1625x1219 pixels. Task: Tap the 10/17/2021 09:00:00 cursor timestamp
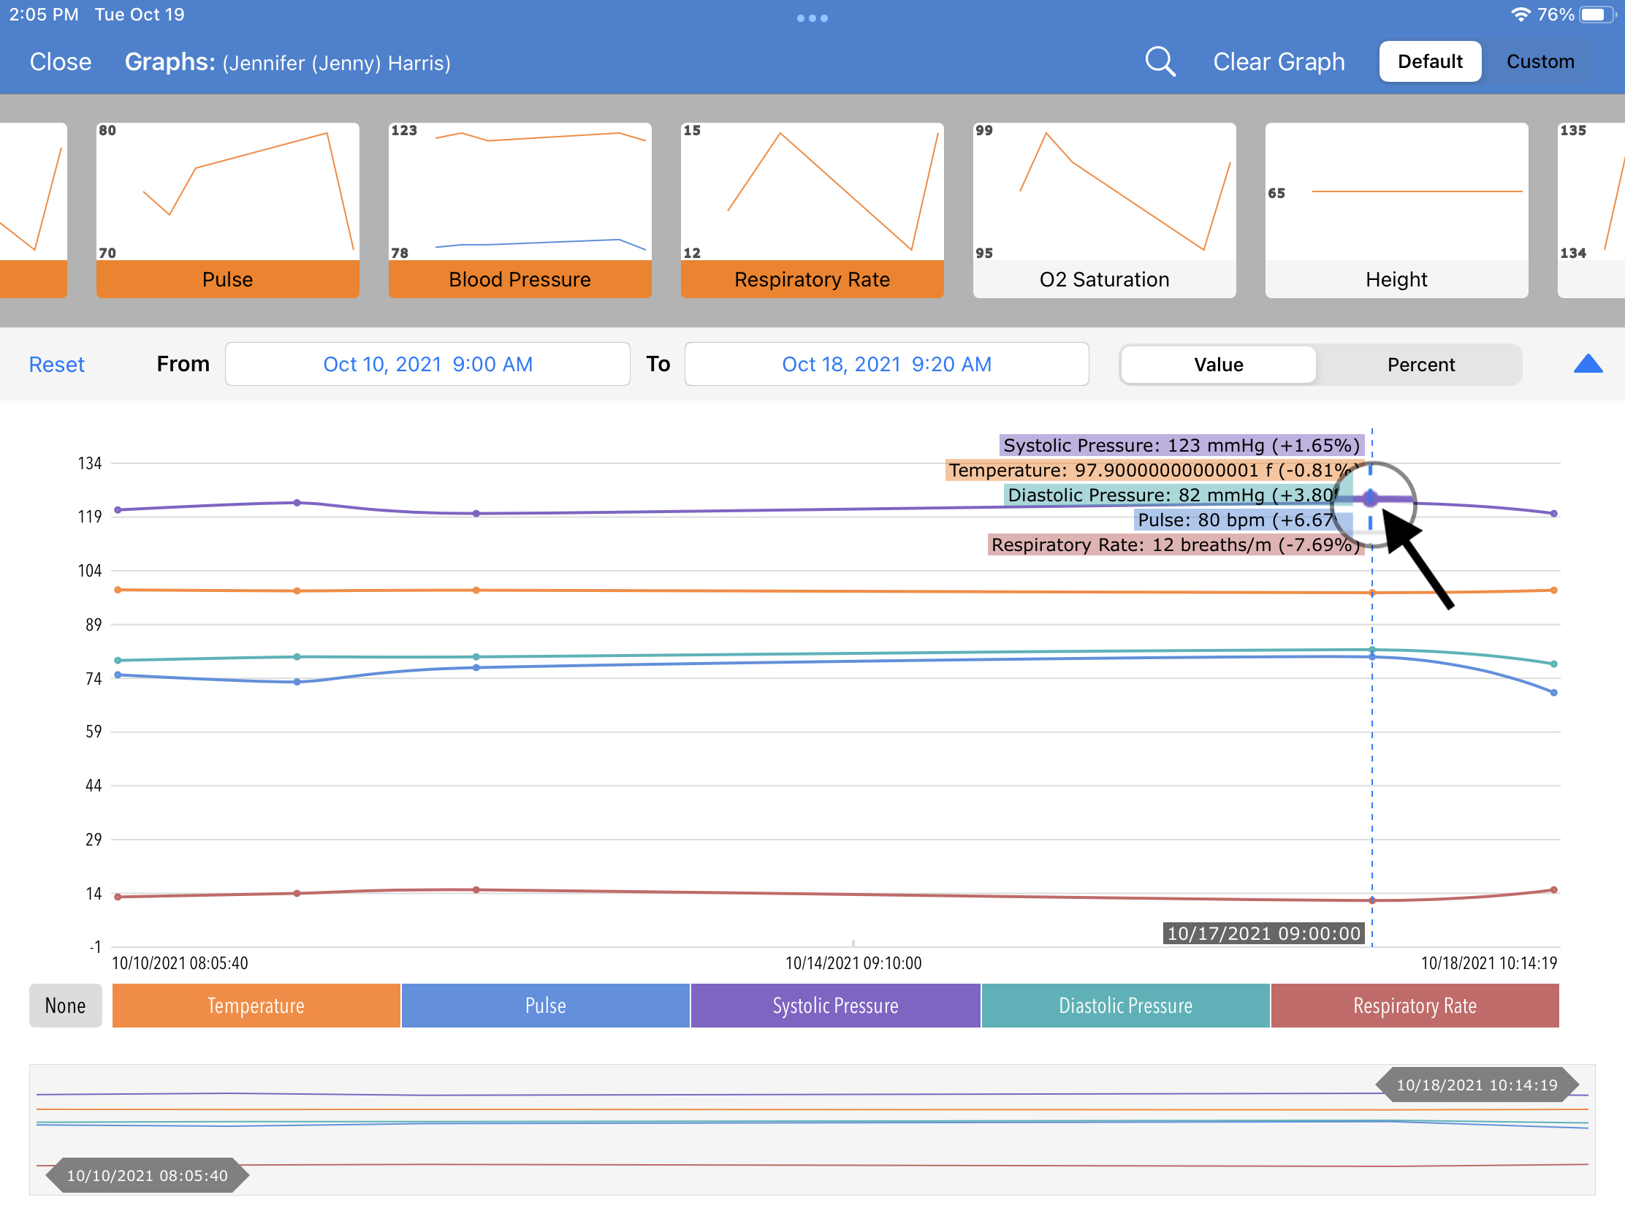pyautogui.click(x=1263, y=933)
